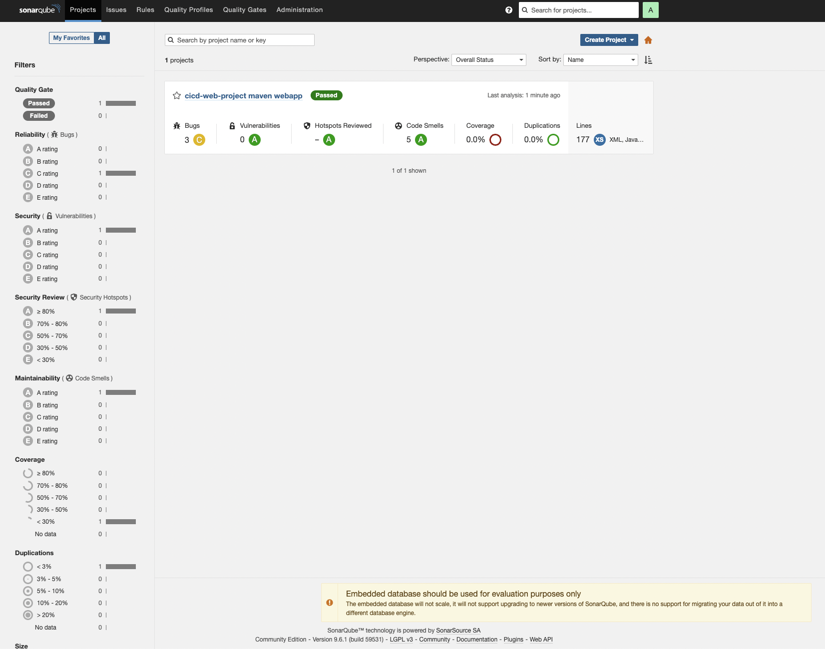The height and width of the screenshot is (649, 825).
Task: Open the Web API footer link
Action: (x=541, y=640)
